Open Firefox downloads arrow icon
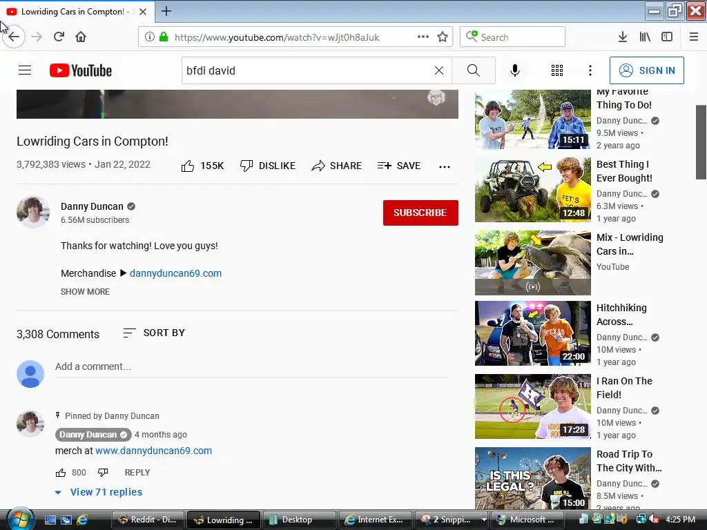 pyautogui.click(x=622, y=37)
